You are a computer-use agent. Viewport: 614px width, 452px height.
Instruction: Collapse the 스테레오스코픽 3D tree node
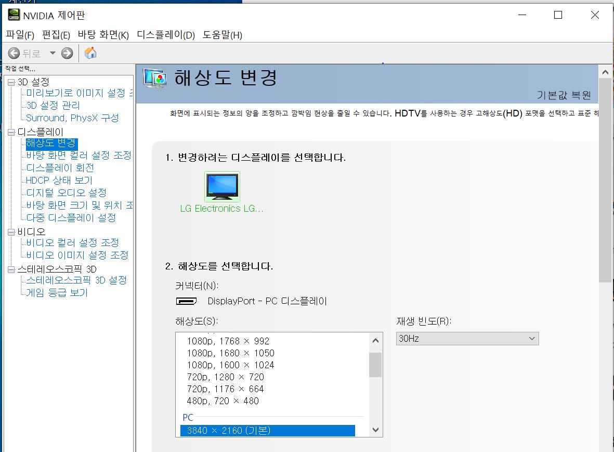(x=11, y=269)
